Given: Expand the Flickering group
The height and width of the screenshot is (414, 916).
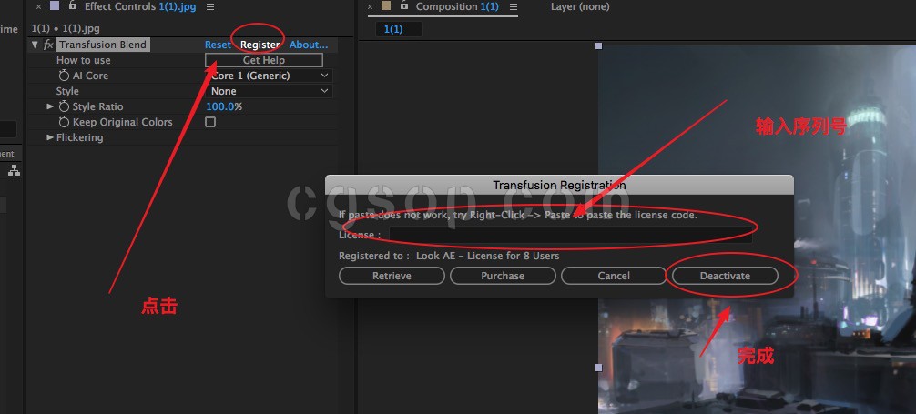Looking at the screenshot, I should [x=50, y=137].
